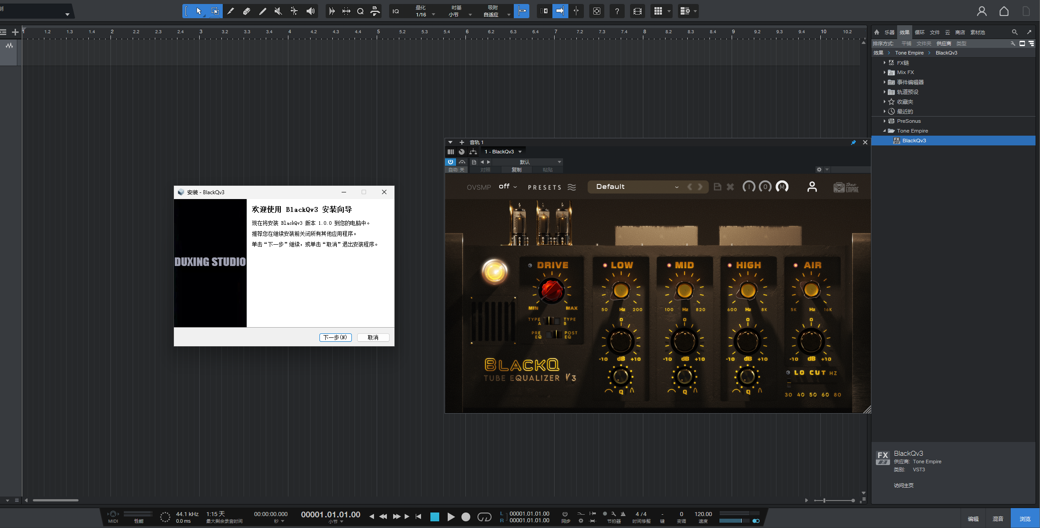1040x528 pixels.
Task: Toggle the LOW band enable LED
Action: (x=605, y=265)
